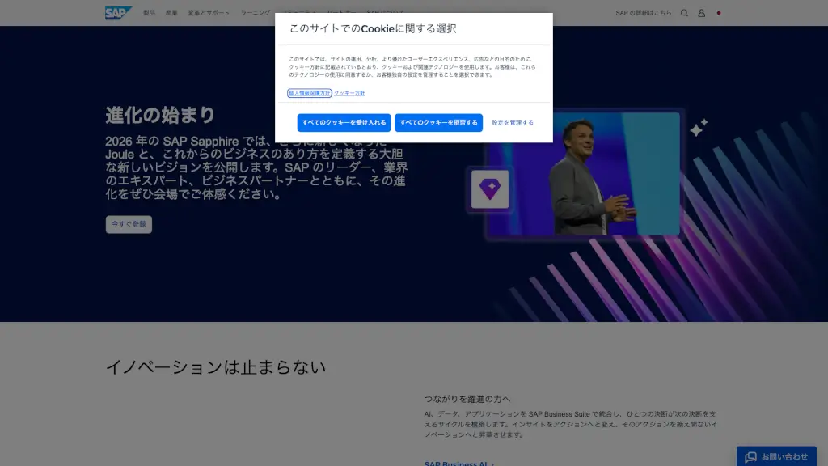Click the SAP の詳細はこちら link
Image resolution: width=828 pixels, height=466 pixels.
[644, 13]
